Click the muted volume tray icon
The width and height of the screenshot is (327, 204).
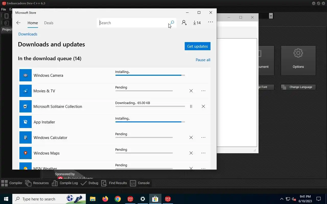click(294, 199)
